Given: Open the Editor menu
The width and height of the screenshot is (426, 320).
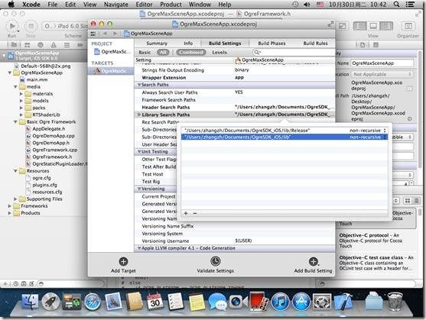Looking at the screenshot, I should [144, 5].
